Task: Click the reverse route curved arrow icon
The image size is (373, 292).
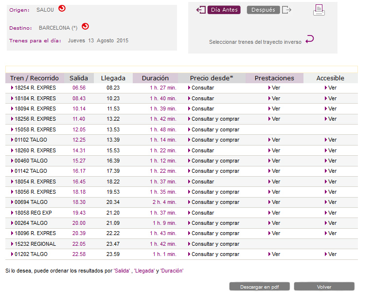Action: click(310, 39)
